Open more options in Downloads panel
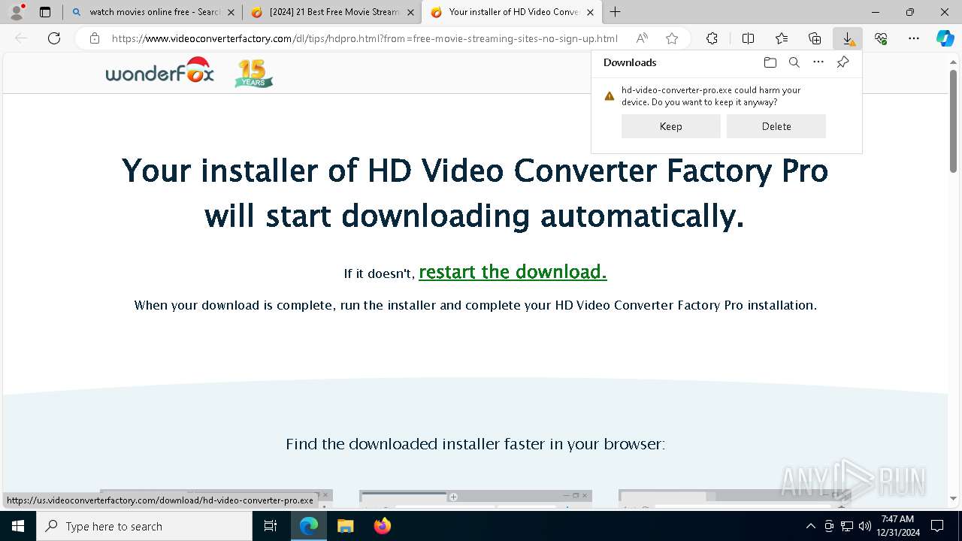This screenshot has width=962, height=541. coord(818,62)
